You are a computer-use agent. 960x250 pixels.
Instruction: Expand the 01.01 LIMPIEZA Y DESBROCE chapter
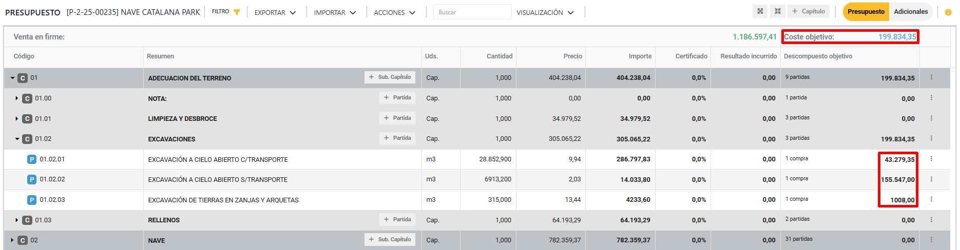pyautogui.click(x=17, y=119)
